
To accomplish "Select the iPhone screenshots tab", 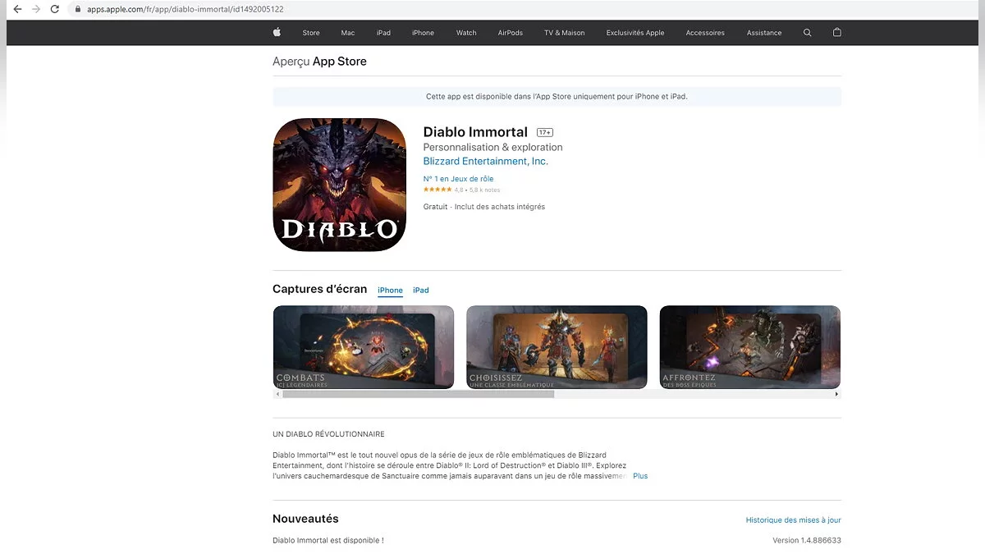I will 390,291.
